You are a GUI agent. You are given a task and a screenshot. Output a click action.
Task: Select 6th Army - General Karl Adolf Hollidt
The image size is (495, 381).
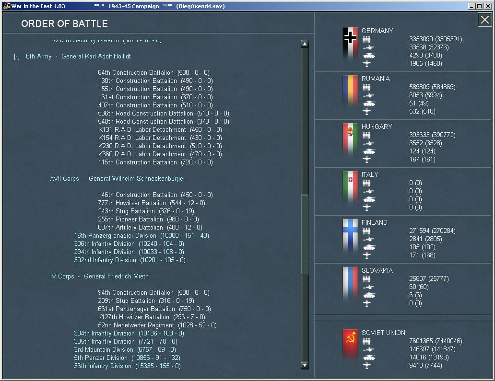(78, 57)
